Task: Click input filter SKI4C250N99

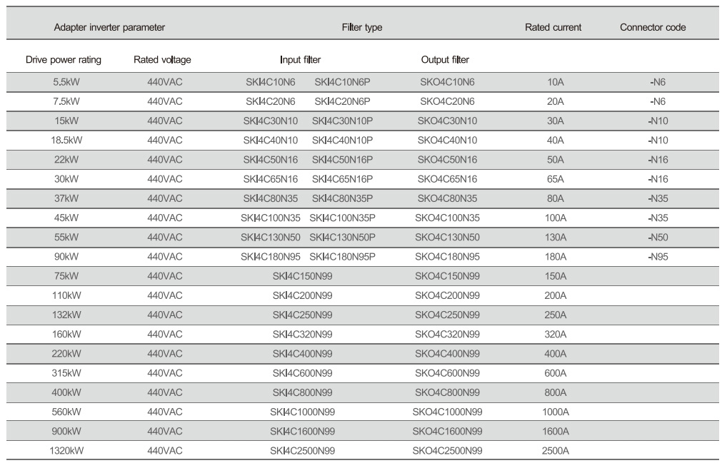Action: (302, 315)
